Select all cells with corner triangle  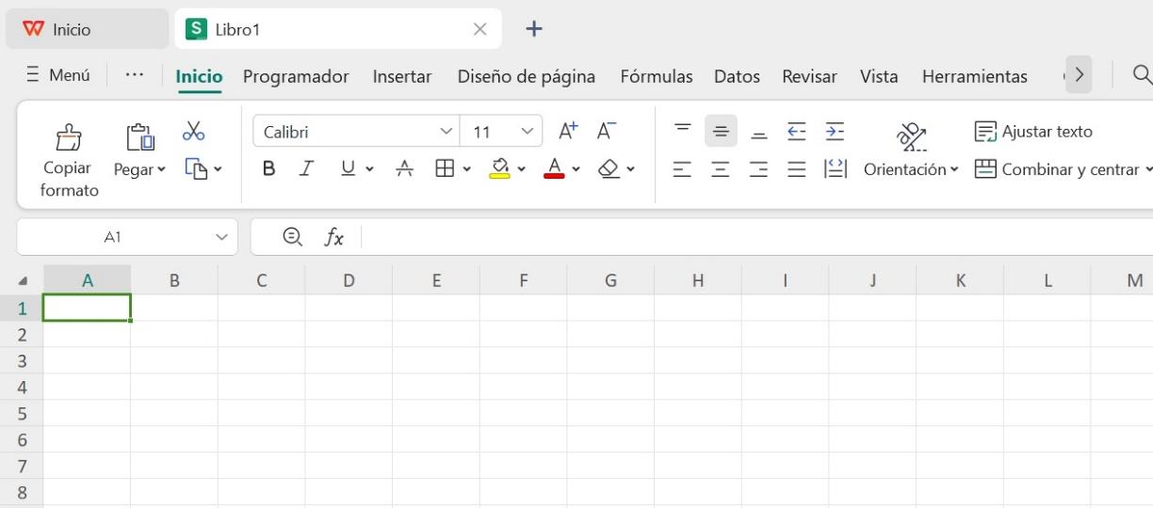tap(23, 280)
